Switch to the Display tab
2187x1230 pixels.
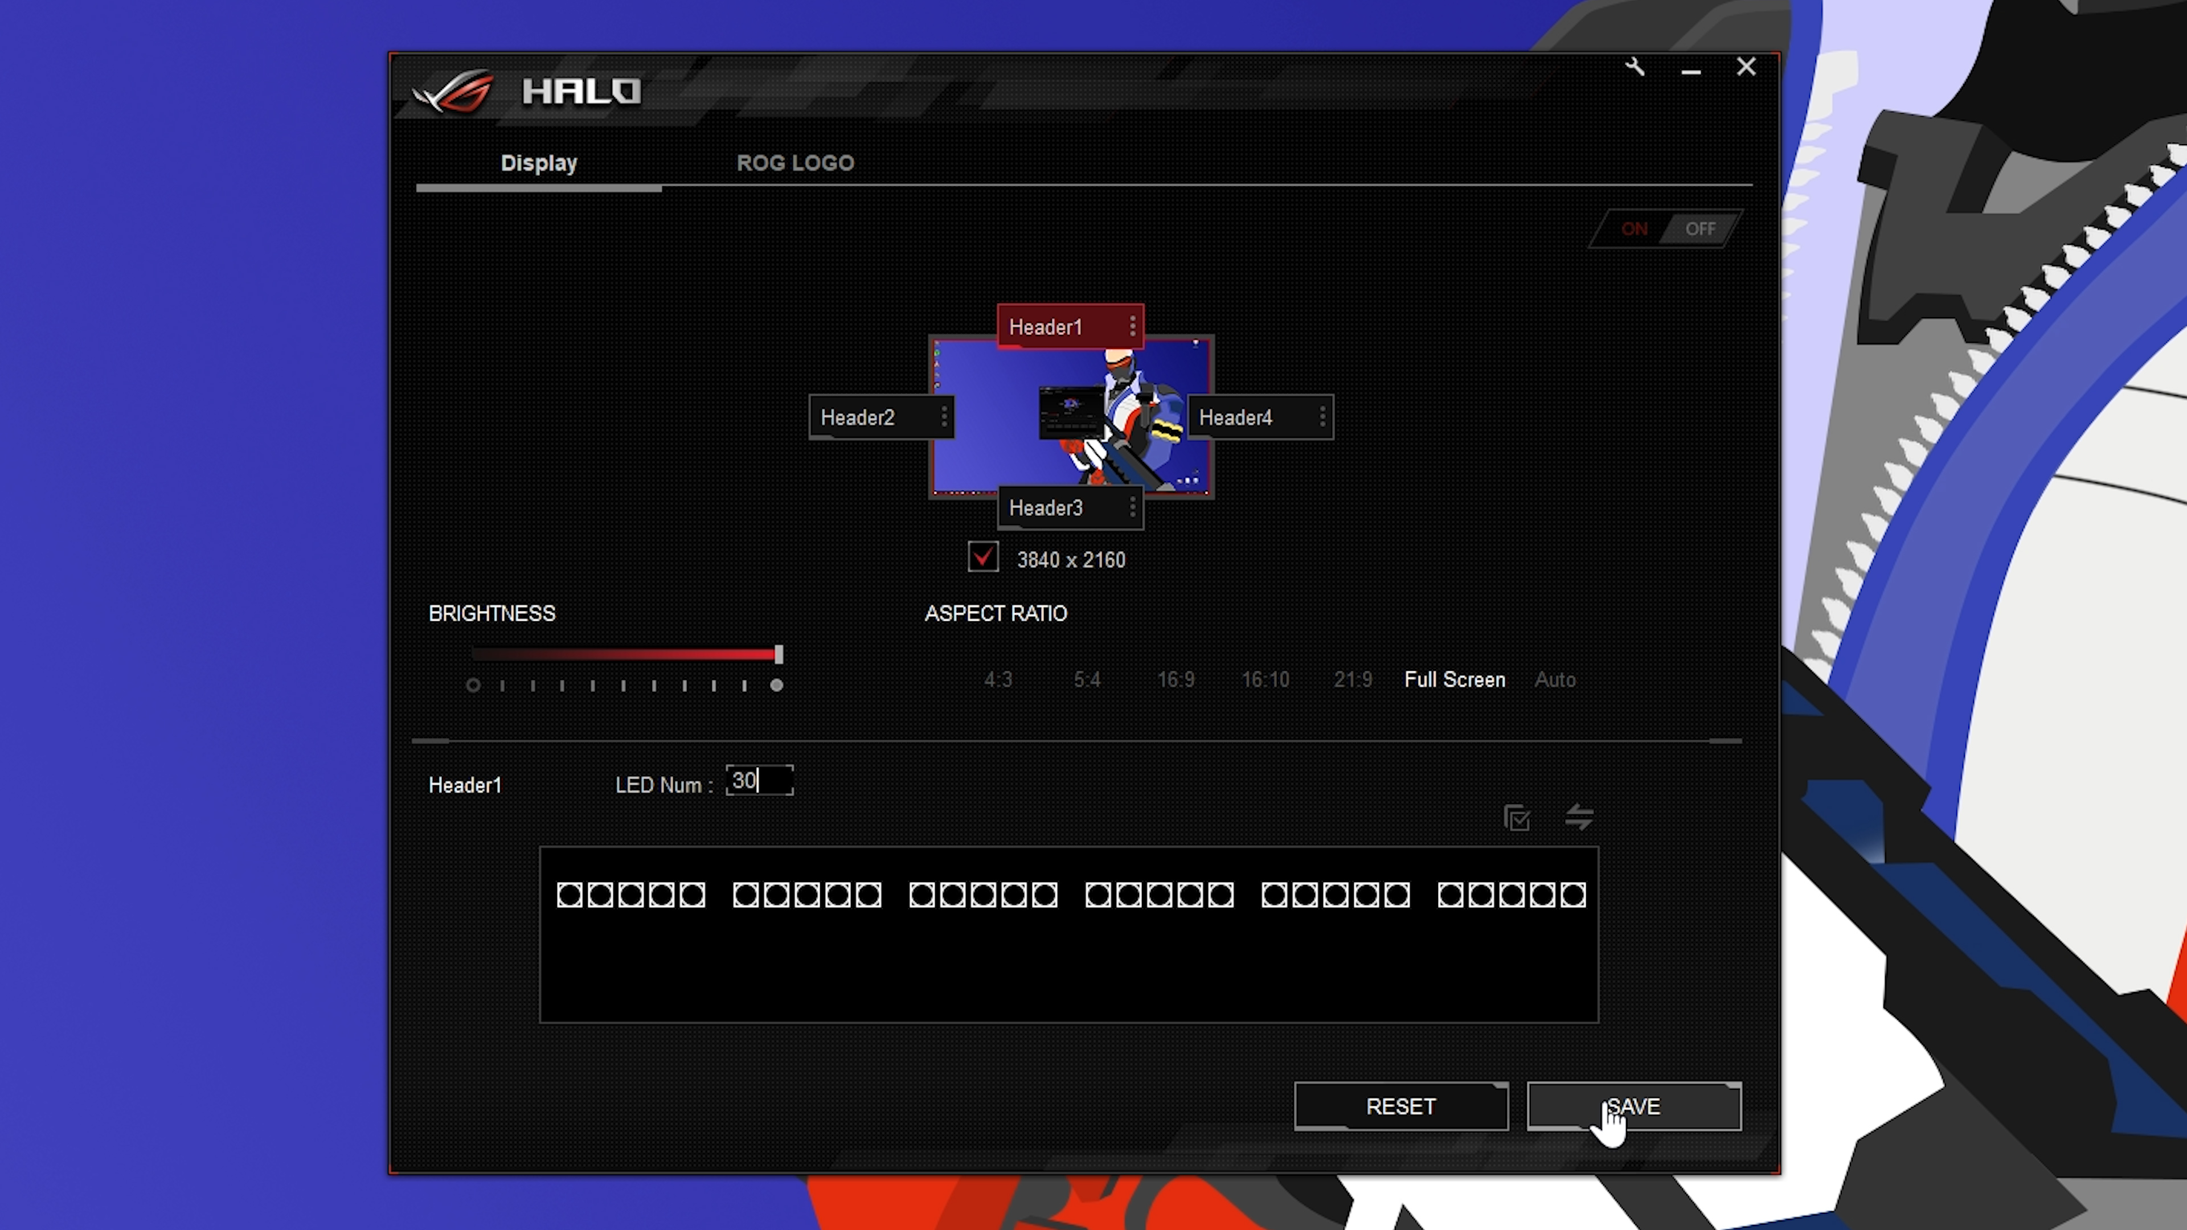pyautogui.click(x=536, y=162)
